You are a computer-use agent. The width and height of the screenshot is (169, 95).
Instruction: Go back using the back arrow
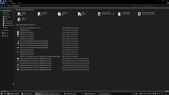click(2, 6)
